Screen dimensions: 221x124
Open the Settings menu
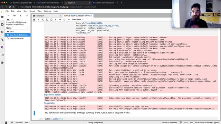[48, 11]
